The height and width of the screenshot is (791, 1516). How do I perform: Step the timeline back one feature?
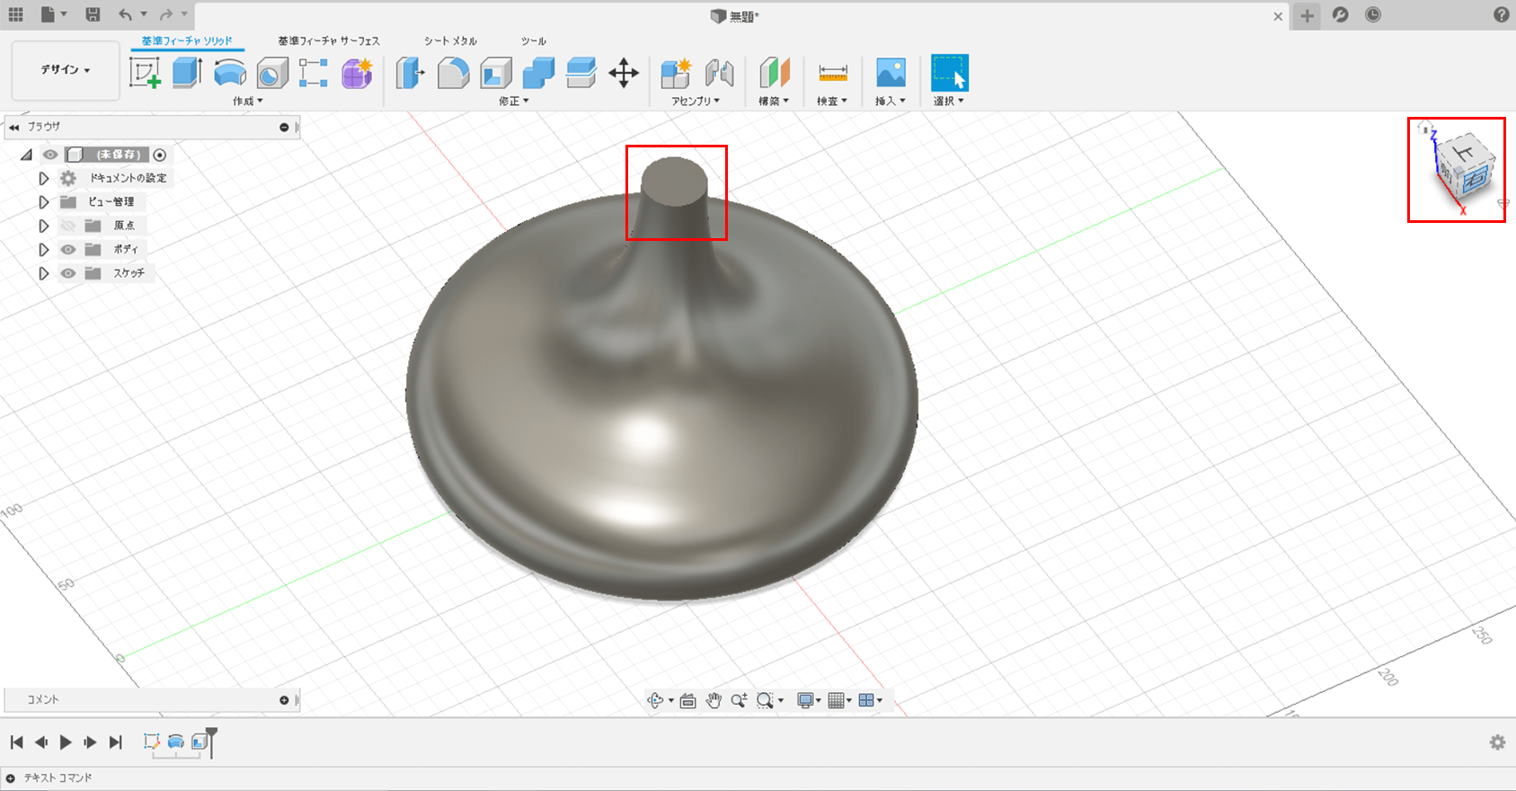41,742
